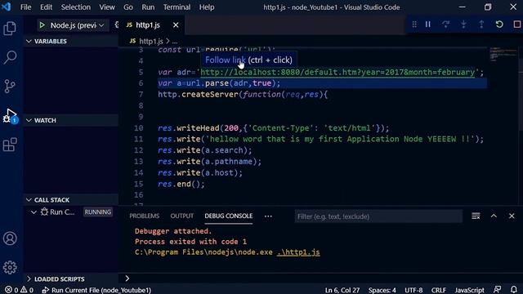The image size is (523, 294).
Task: Open the Run menu
Action: [148, 7]
